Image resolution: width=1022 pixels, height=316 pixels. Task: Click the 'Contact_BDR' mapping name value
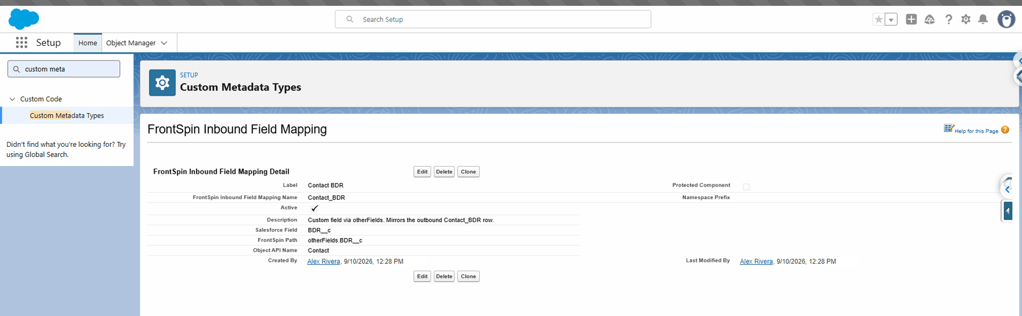pos(326,197)
